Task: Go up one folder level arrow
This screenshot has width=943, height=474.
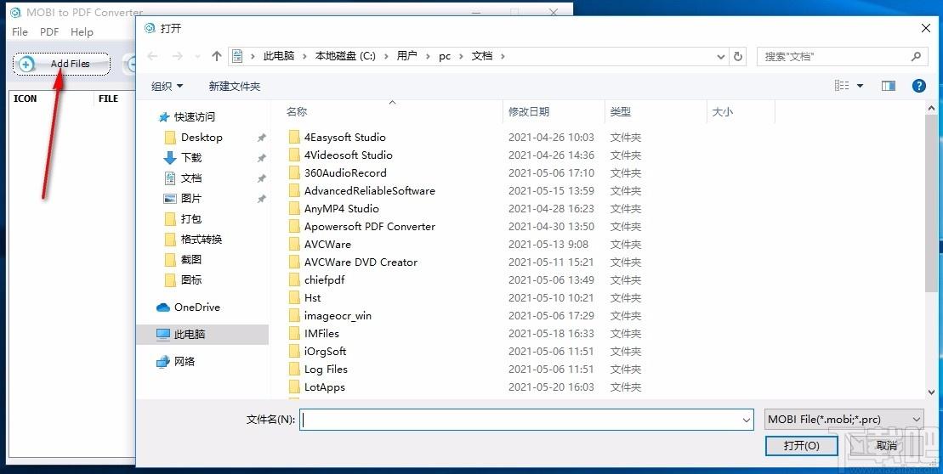Action: (217, 56)
